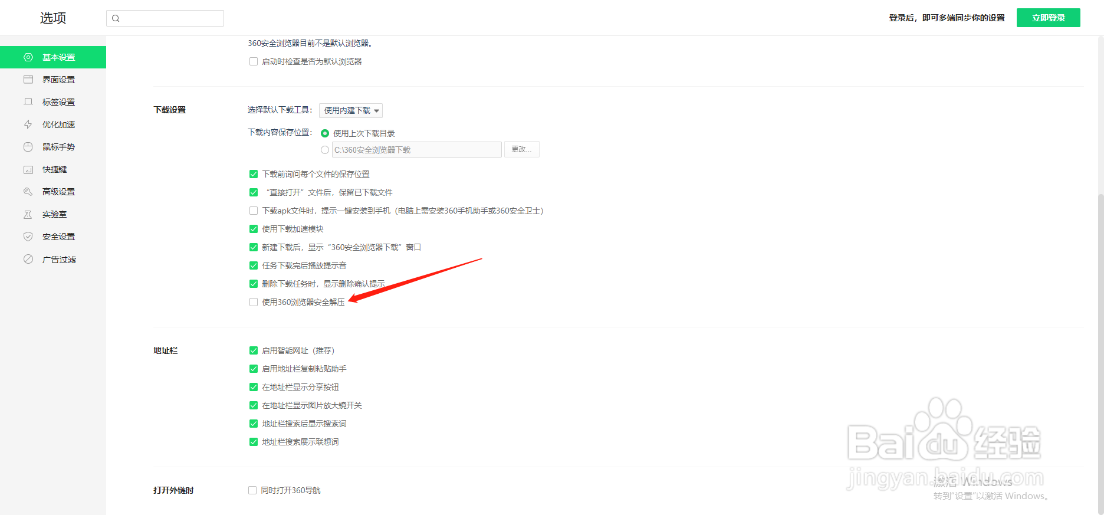Open 使用内建下载 download tool dropdown
Screen dimensions: 1104x515
pos(351,110)
